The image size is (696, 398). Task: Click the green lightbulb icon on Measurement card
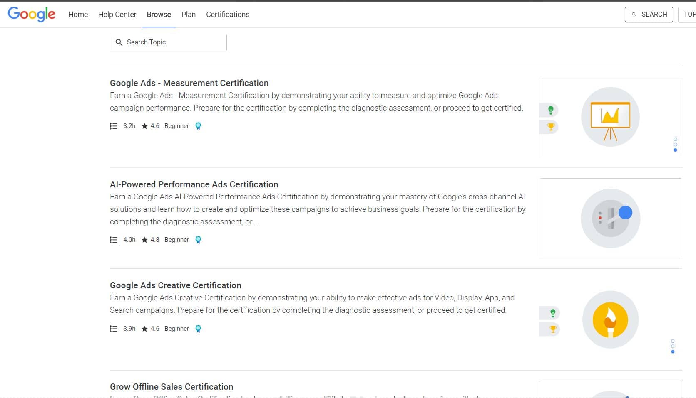pyautogui.click(x=551, y=110)
